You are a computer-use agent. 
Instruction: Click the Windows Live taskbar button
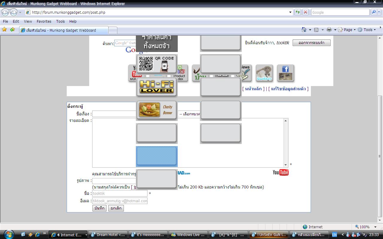(x=188, y=235)
